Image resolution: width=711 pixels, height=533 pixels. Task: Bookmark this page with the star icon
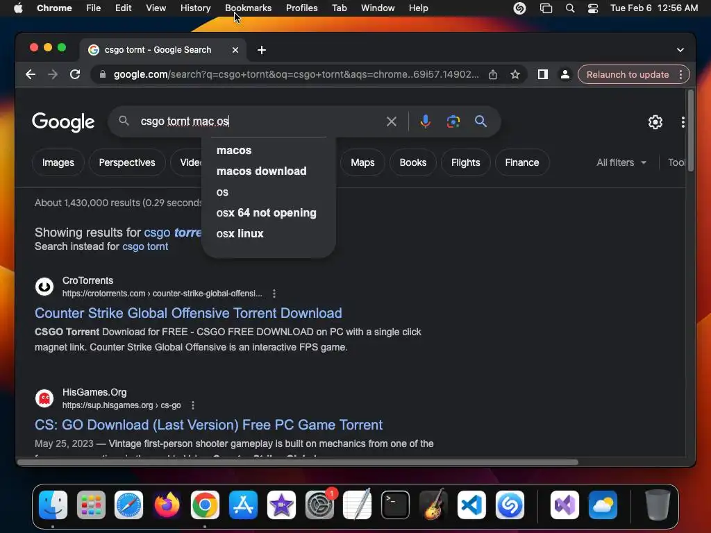coord(515,74)
